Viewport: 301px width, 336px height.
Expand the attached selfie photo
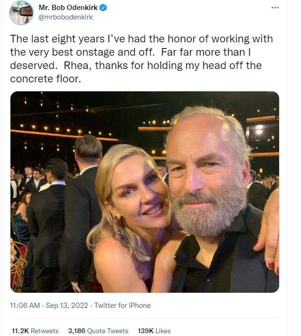pyautogui.click(x=145, y=192)
